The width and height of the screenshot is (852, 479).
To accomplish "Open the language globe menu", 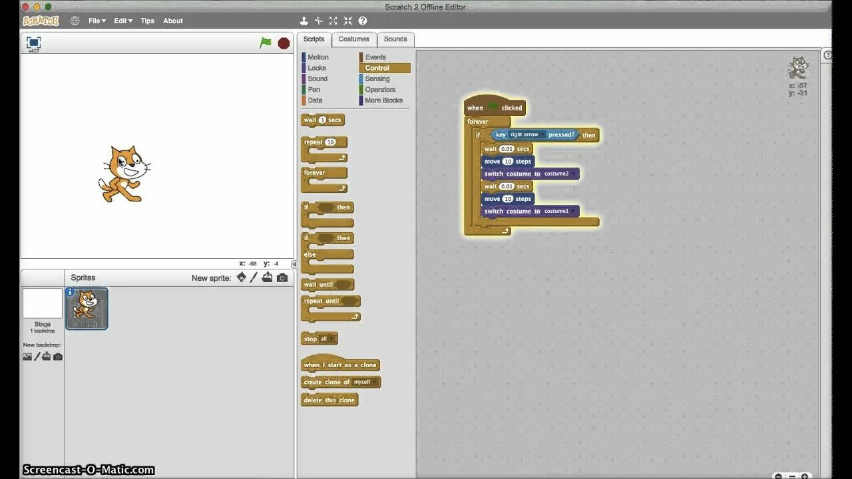I will (x=75, y=21).
